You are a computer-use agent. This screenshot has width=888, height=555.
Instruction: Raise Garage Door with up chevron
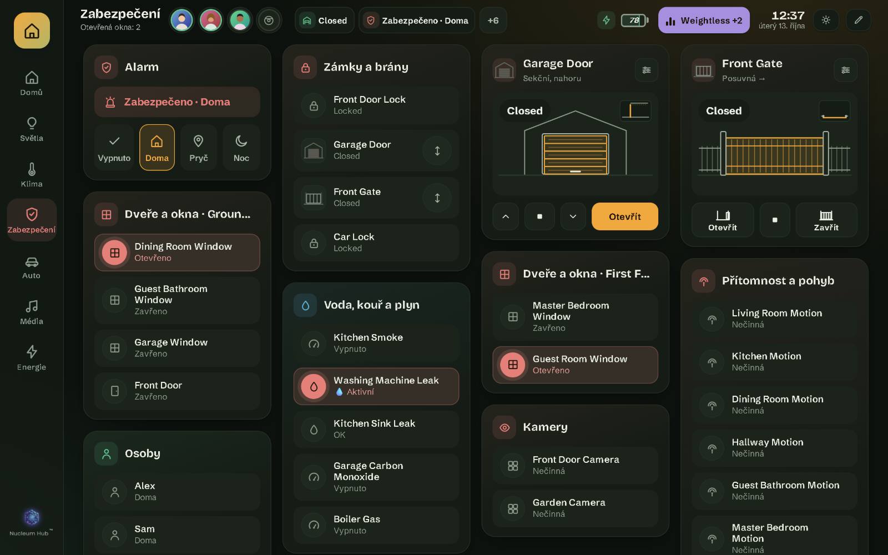point(506,216)
